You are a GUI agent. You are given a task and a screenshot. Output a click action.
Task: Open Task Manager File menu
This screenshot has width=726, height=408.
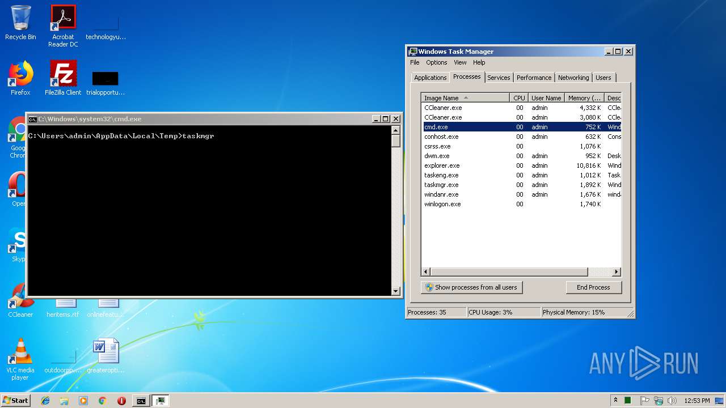415,62
